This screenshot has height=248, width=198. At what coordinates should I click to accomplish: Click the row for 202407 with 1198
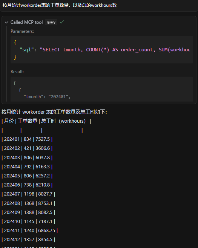(x=28, y=194)
